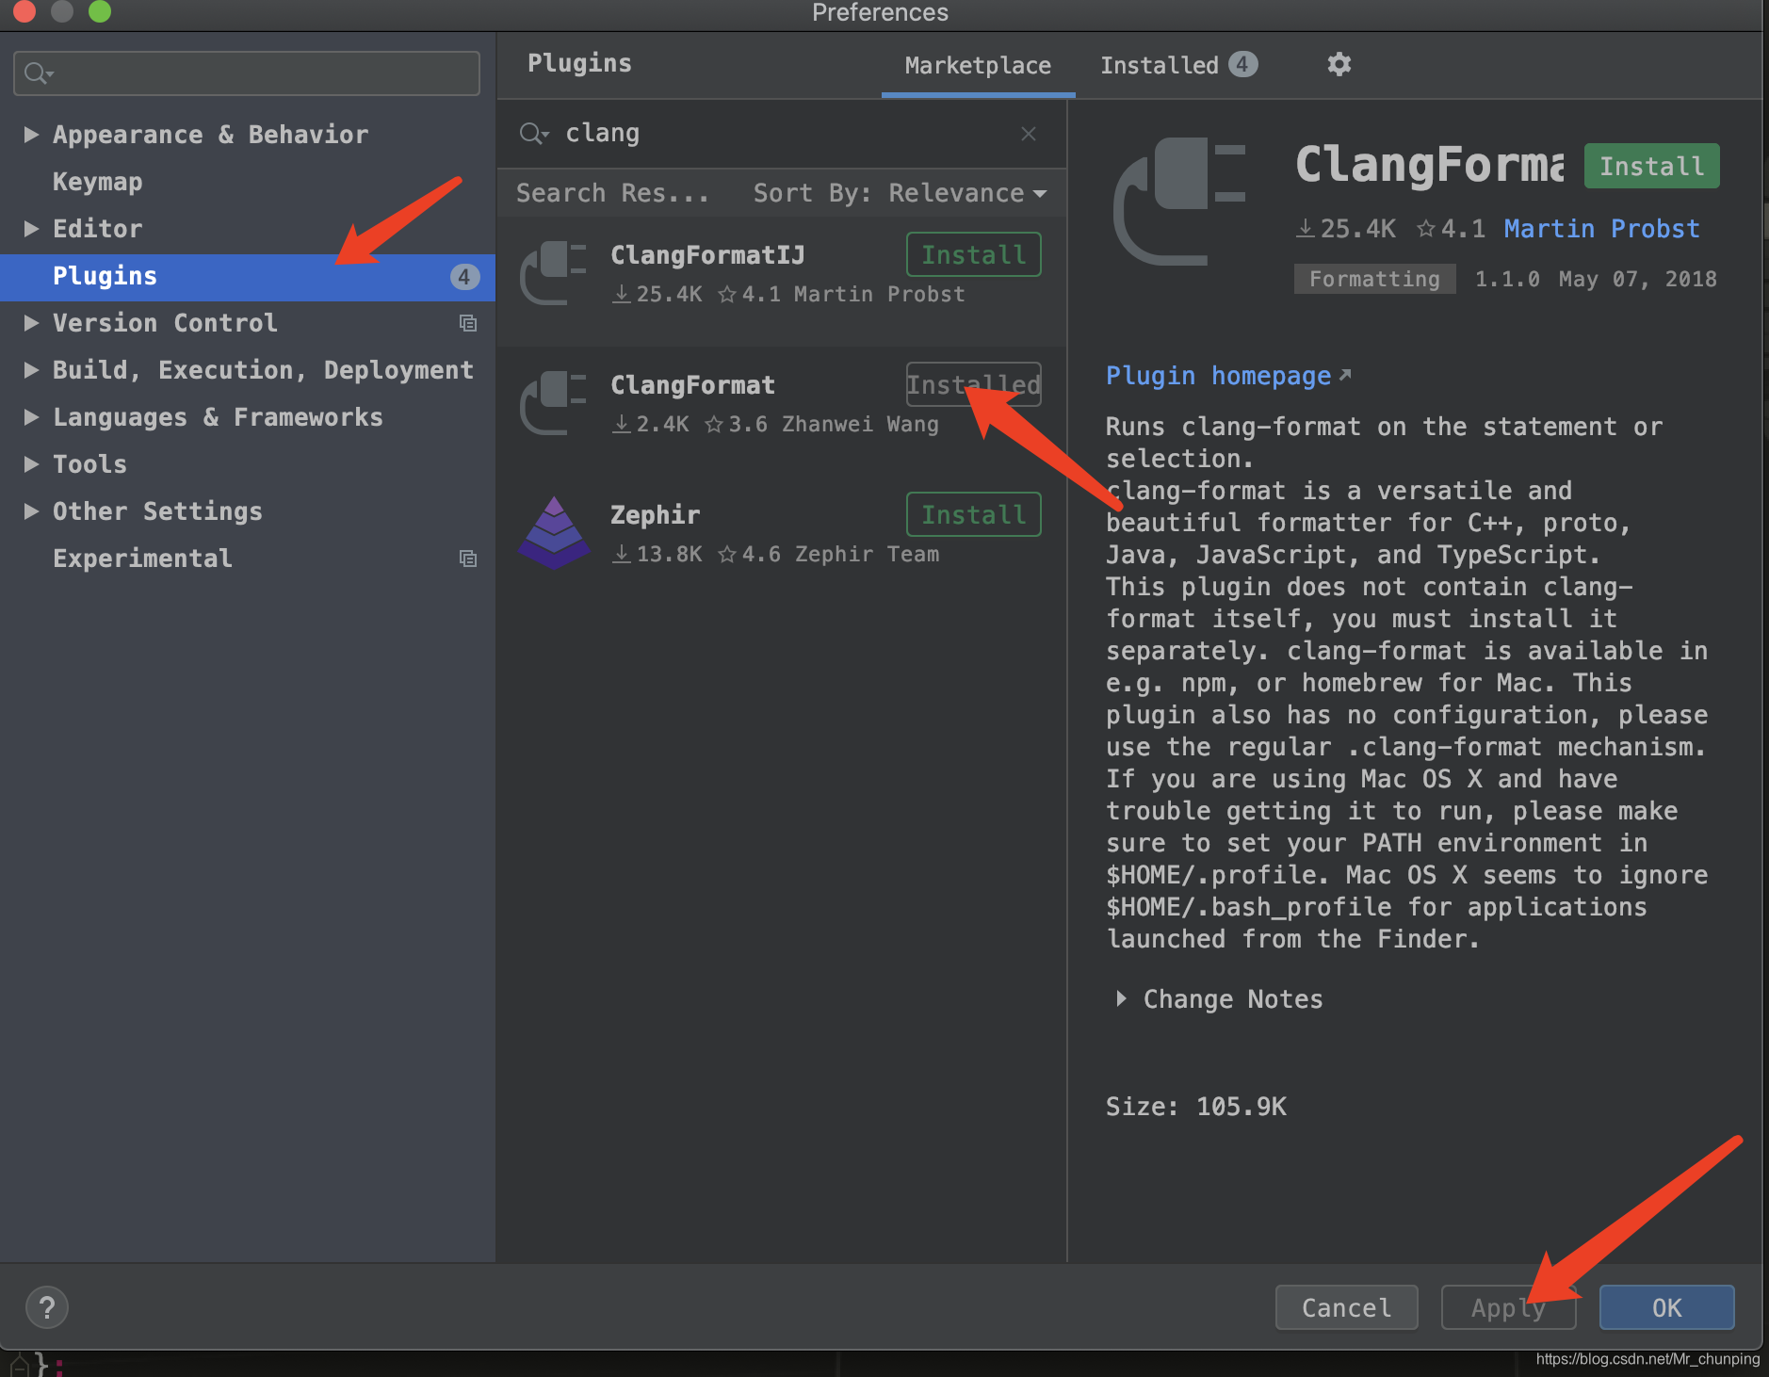
Task: Open the plugins gear settings menu
Action: click(1339, 64)
